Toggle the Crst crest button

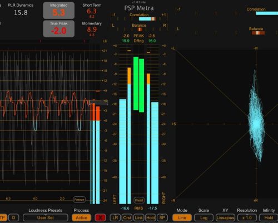pyautogui.click(x=127, y=217)
